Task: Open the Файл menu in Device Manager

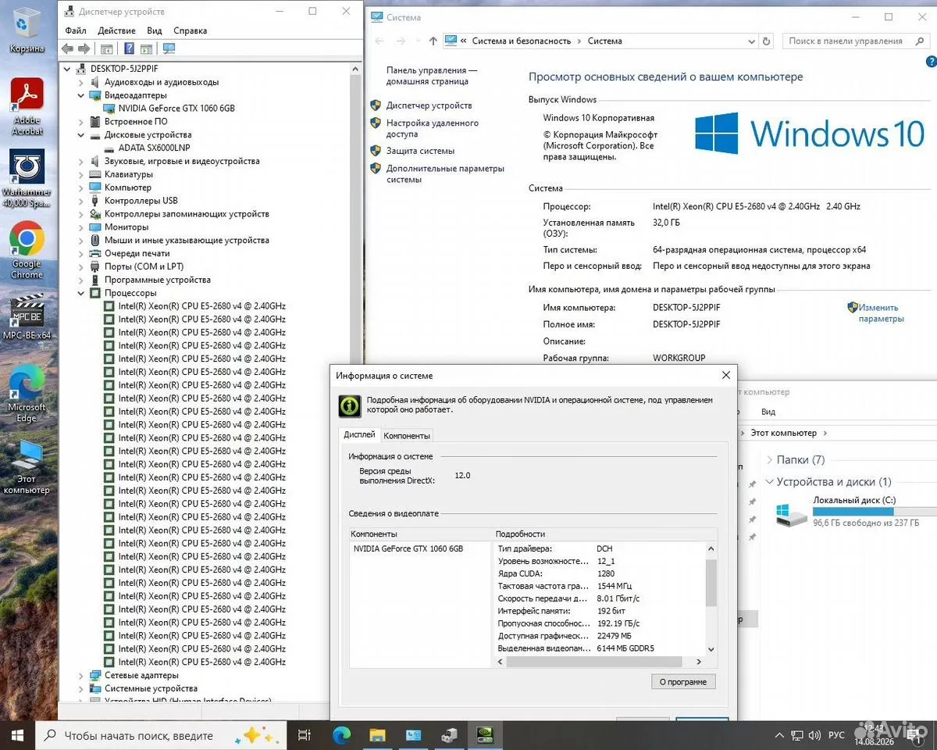Action: pos(76,30)
